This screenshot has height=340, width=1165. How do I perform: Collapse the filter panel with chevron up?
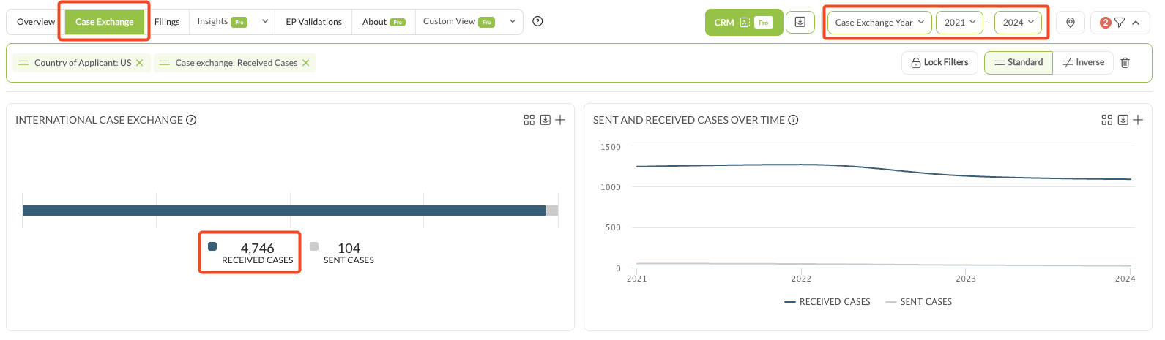[x=1136, y=23]
